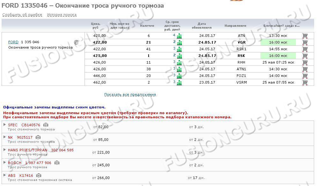317x186 pixels.
Task: Click the VGR direction cell
Action: click(x=242, y=42)
